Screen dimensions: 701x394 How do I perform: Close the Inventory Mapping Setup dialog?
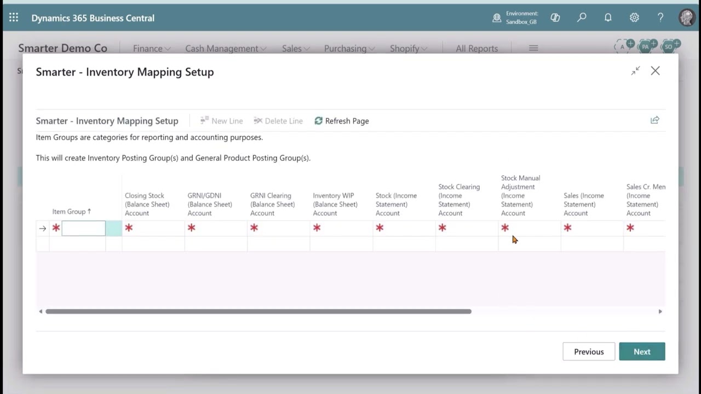656,71
